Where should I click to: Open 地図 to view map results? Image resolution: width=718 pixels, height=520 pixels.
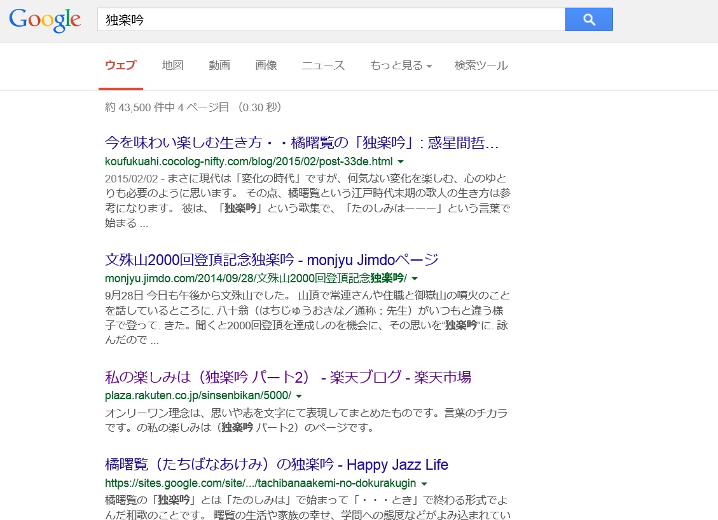tap(172, 65)
